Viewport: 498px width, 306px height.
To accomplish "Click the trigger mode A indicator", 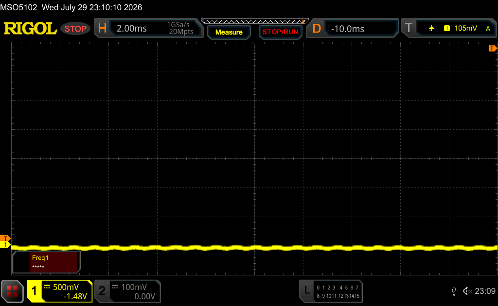I will pos(488,29).
